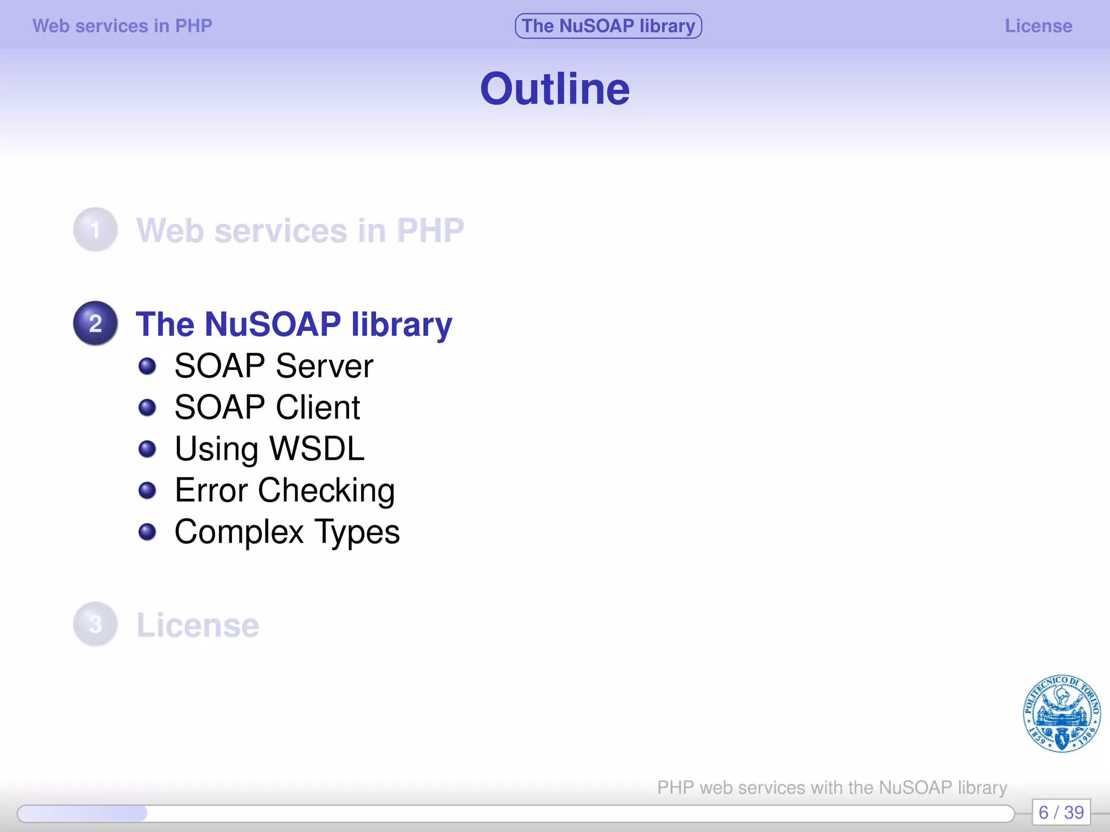Click the number 2 section ball
This screenshot has width=1110, height=832.
(x=95, y=323)
